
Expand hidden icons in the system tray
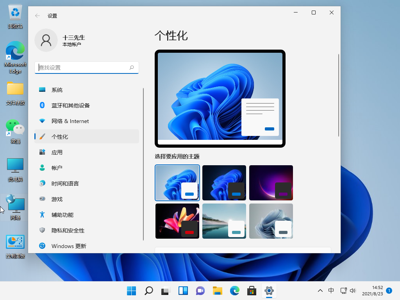[320, 291]
